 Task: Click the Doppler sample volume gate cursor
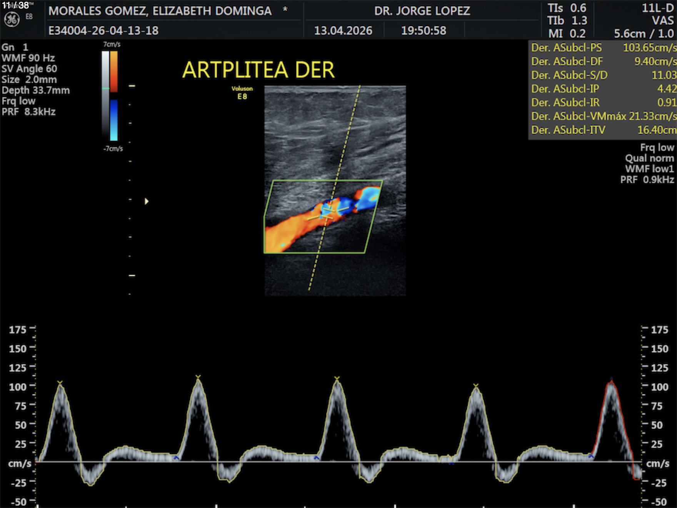pos(328,211)
